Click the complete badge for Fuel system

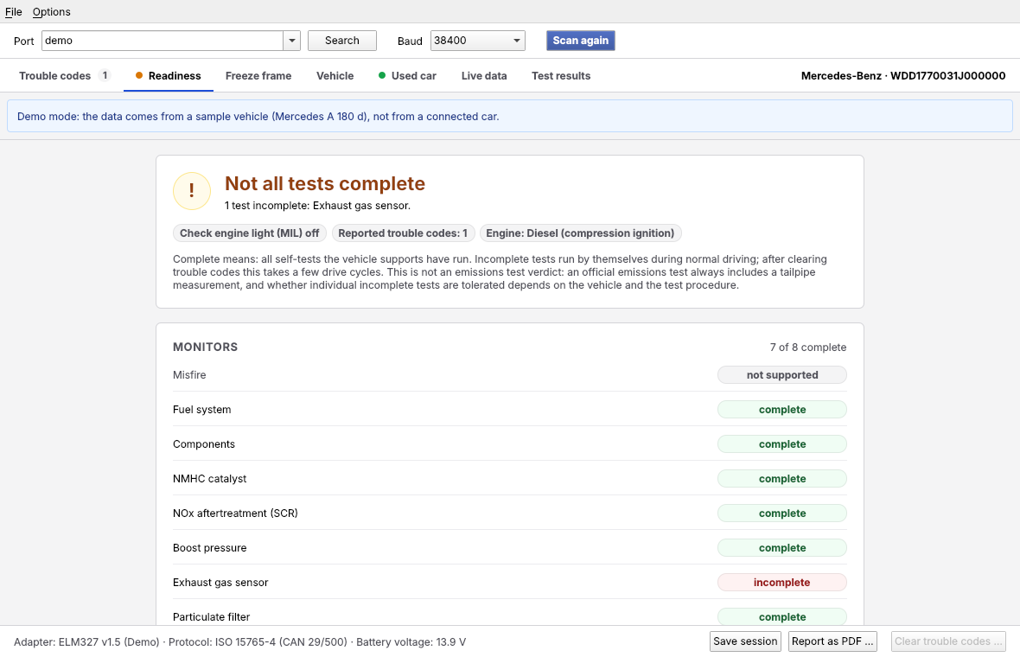click(782, 409)
